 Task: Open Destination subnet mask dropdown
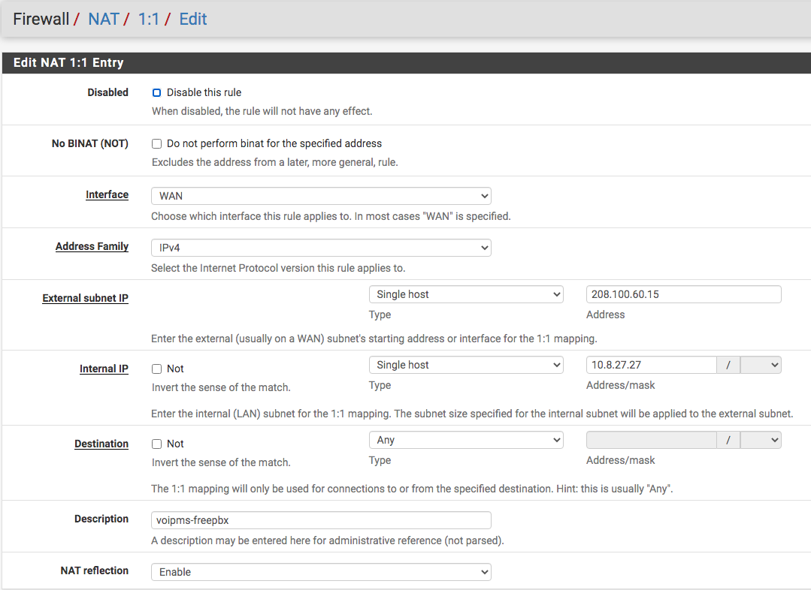pyautogui.click(x=761, y=440)
